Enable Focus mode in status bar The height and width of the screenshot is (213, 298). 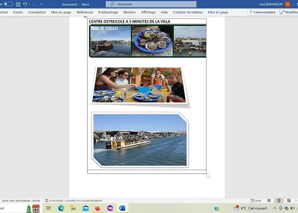256,201
